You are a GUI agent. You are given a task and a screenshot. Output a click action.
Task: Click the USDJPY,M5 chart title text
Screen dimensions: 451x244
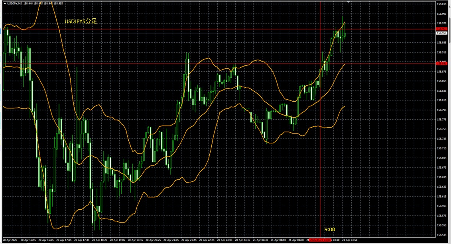pos(14,4)
